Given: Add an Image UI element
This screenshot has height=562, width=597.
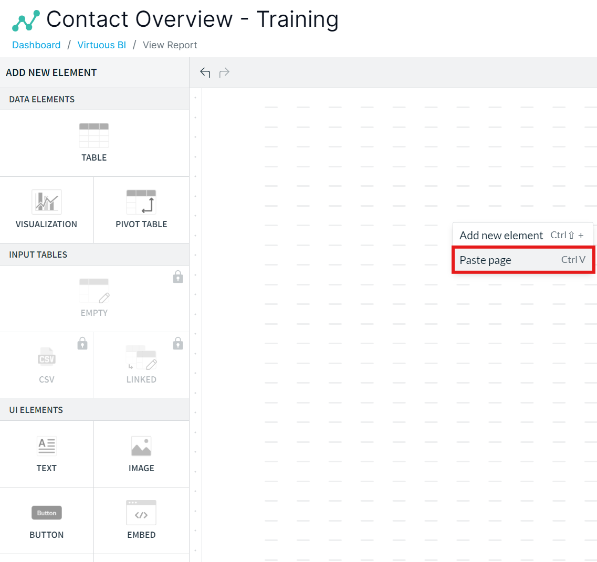Looking at the screenshot, I should click(141, 454).
